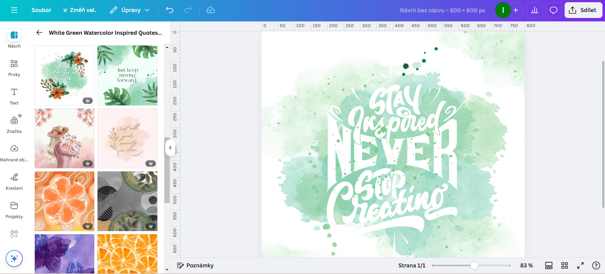Viewport: 605px width, 274px height.
Task: Open the 83 % zoom level menu
Action: pos(526,265)
